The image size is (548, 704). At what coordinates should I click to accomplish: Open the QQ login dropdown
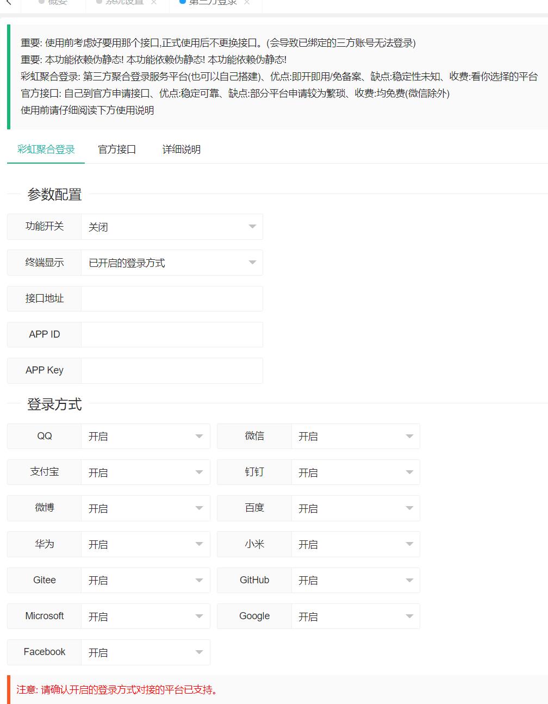[x=145, y=436]
